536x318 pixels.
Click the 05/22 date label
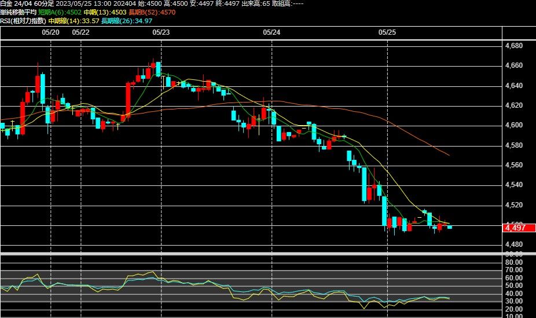(x=80, y=32)
